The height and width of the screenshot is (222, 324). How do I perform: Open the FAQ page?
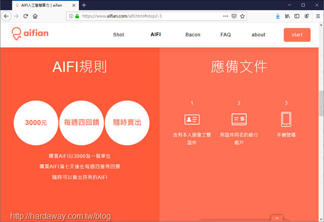(x=225, y=35)
